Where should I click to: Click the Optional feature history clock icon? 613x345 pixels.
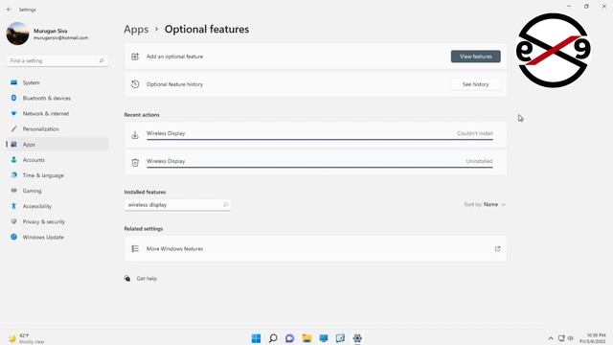(135, 84)
